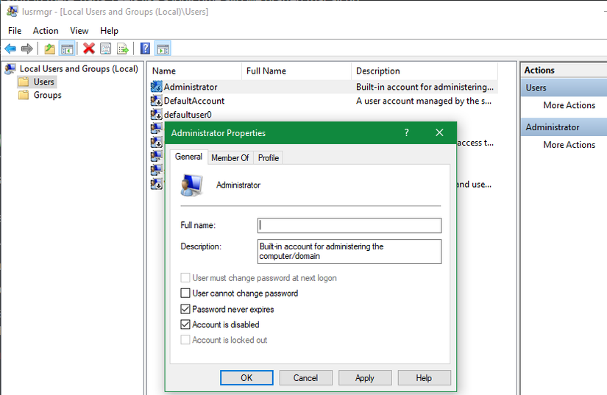Click the Cancel button
The width and height of the screenshot is (607, 395).
click(305, 377)
